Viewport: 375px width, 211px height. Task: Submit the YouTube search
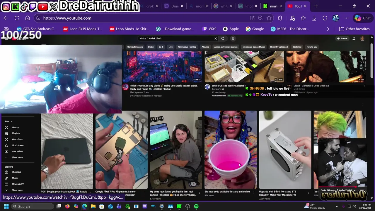(x=223, y=38)
